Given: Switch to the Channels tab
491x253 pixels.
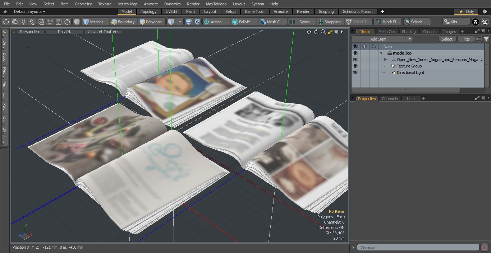Looking at the screenshot, I should point(390,99).
